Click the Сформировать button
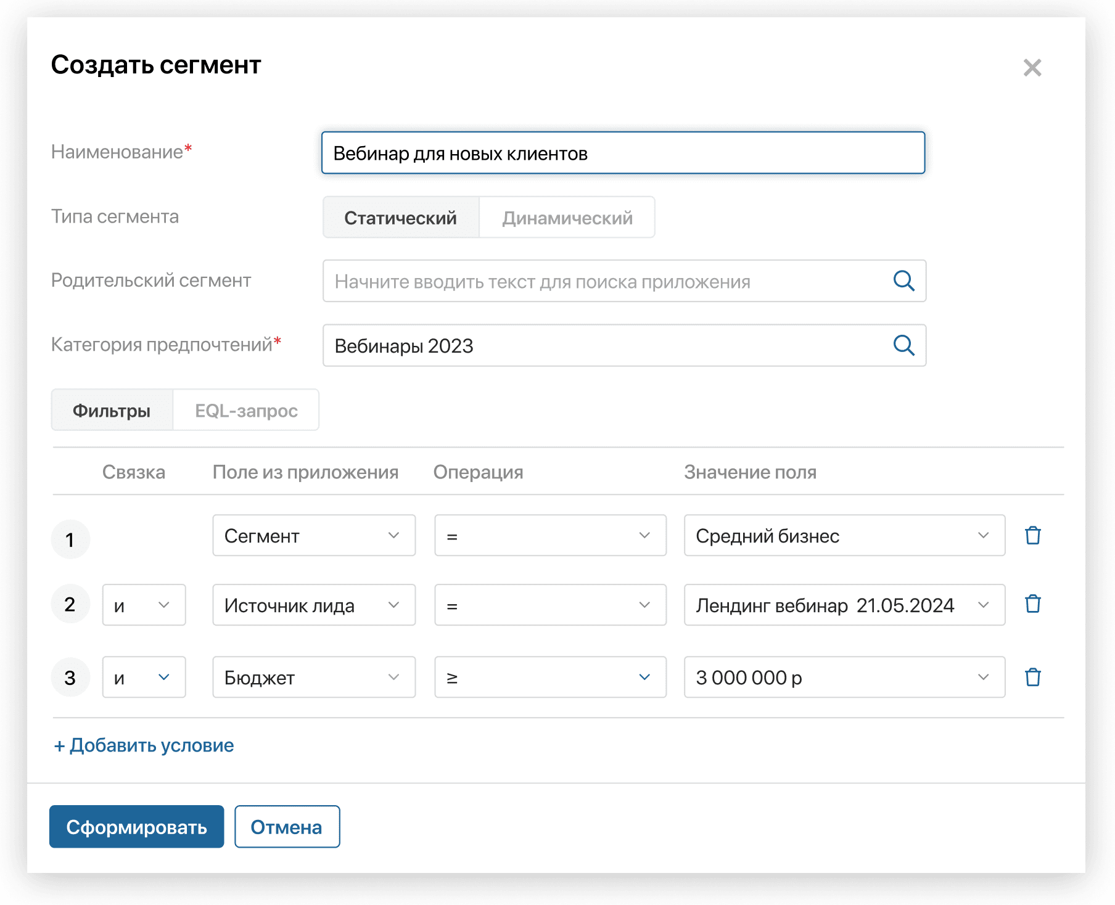Screen dimensions: 1115x905 (136, 826)
